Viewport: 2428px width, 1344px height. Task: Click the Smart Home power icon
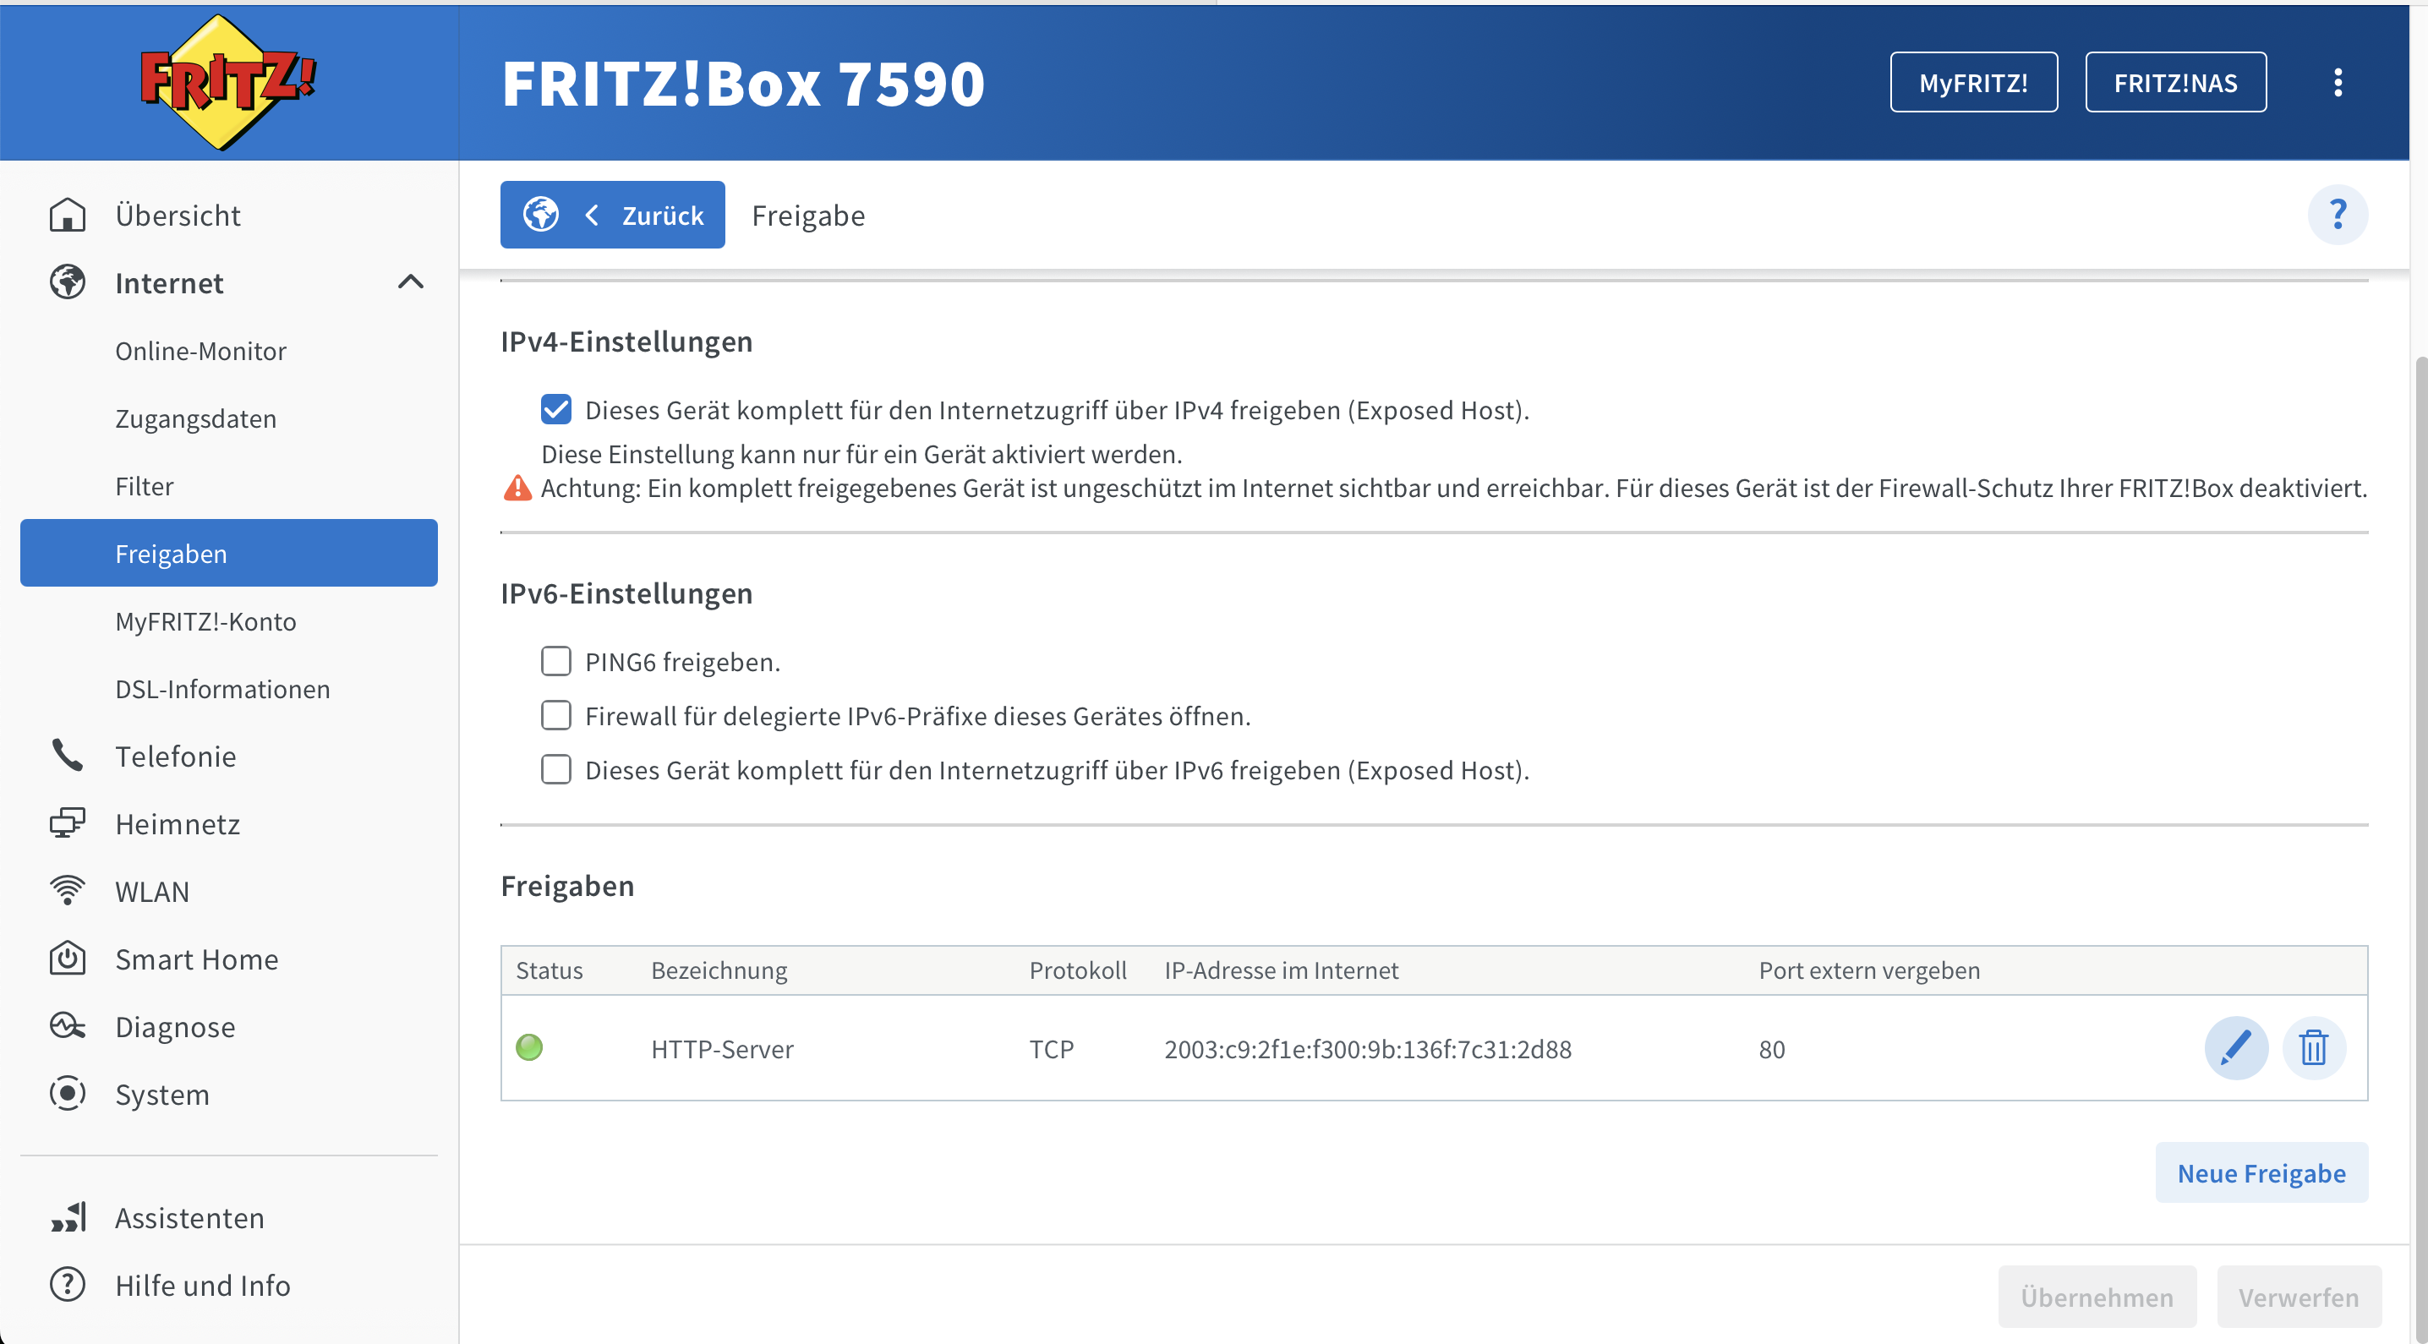[x=67, y=959]
